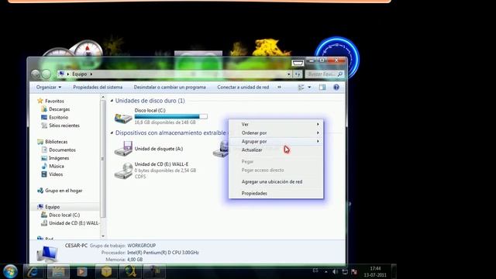Click the Back navigation button
The image size is (496, 279).
coord(36,74)
